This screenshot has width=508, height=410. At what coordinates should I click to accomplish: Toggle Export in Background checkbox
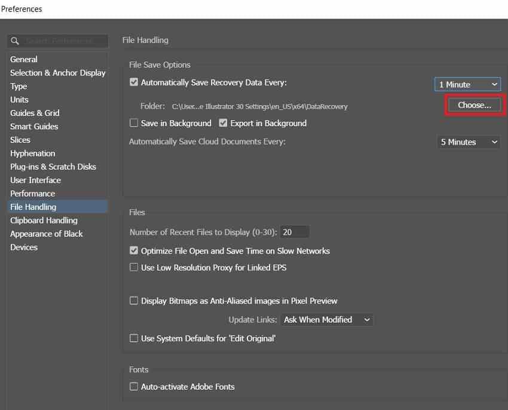(x=223, y=123)
